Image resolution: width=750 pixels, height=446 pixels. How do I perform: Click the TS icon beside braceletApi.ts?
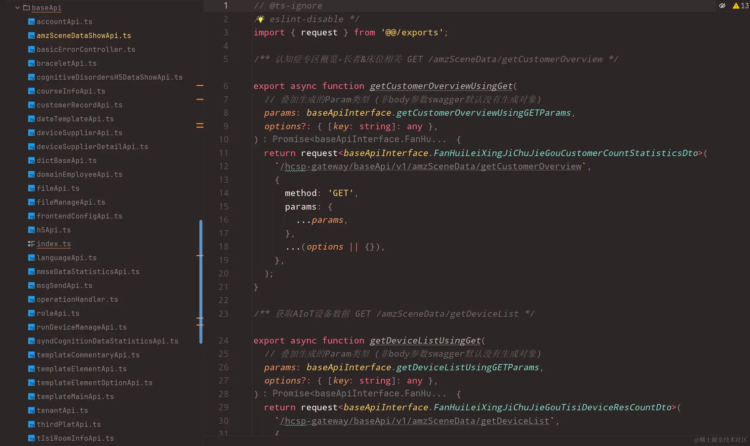[31, 63]
